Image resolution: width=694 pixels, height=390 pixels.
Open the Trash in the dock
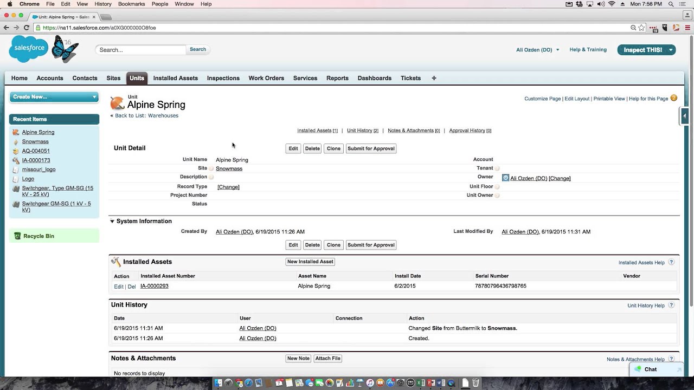tap(475, 383)
